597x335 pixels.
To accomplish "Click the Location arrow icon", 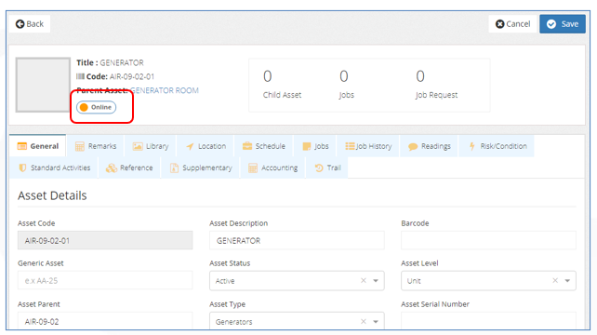I will (190, 146).
